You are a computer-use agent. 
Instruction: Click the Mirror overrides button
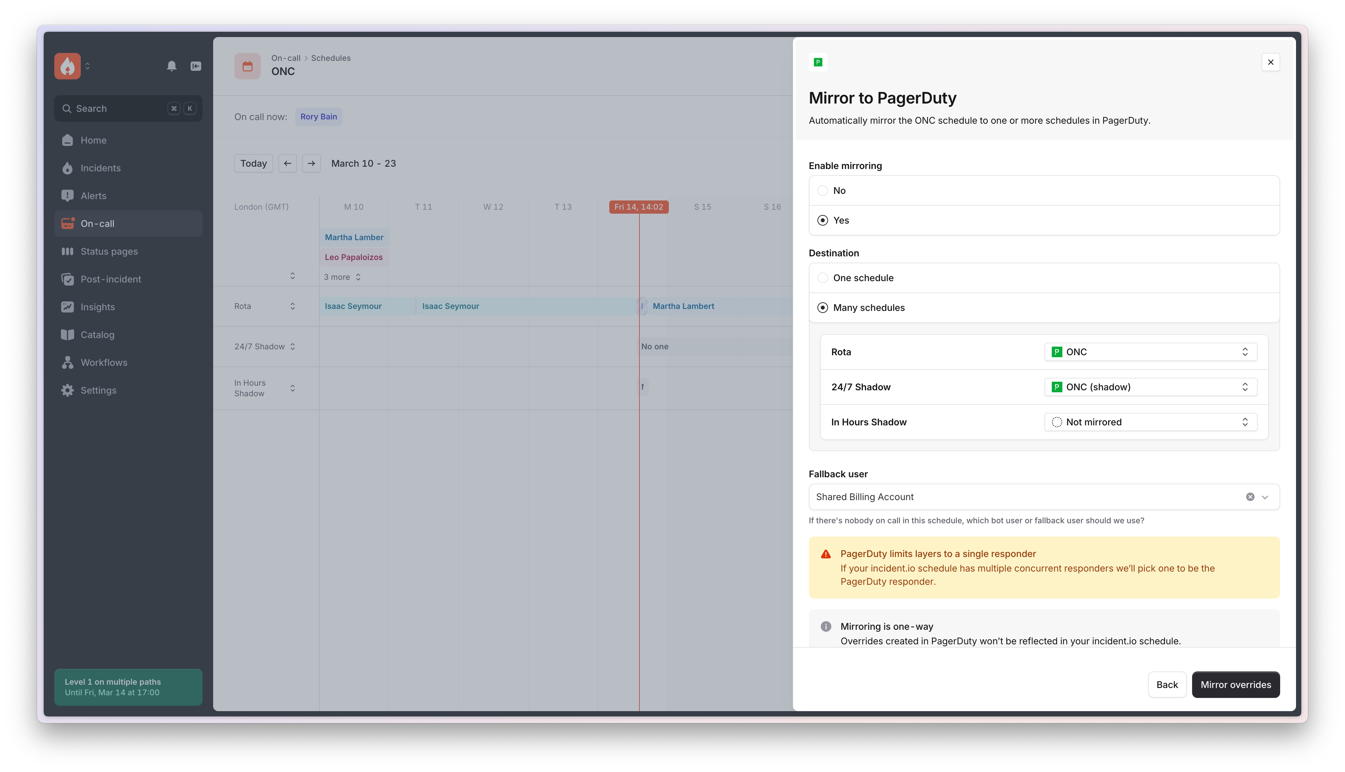1235,685
